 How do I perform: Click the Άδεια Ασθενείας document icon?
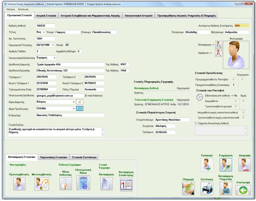point(66,184)
